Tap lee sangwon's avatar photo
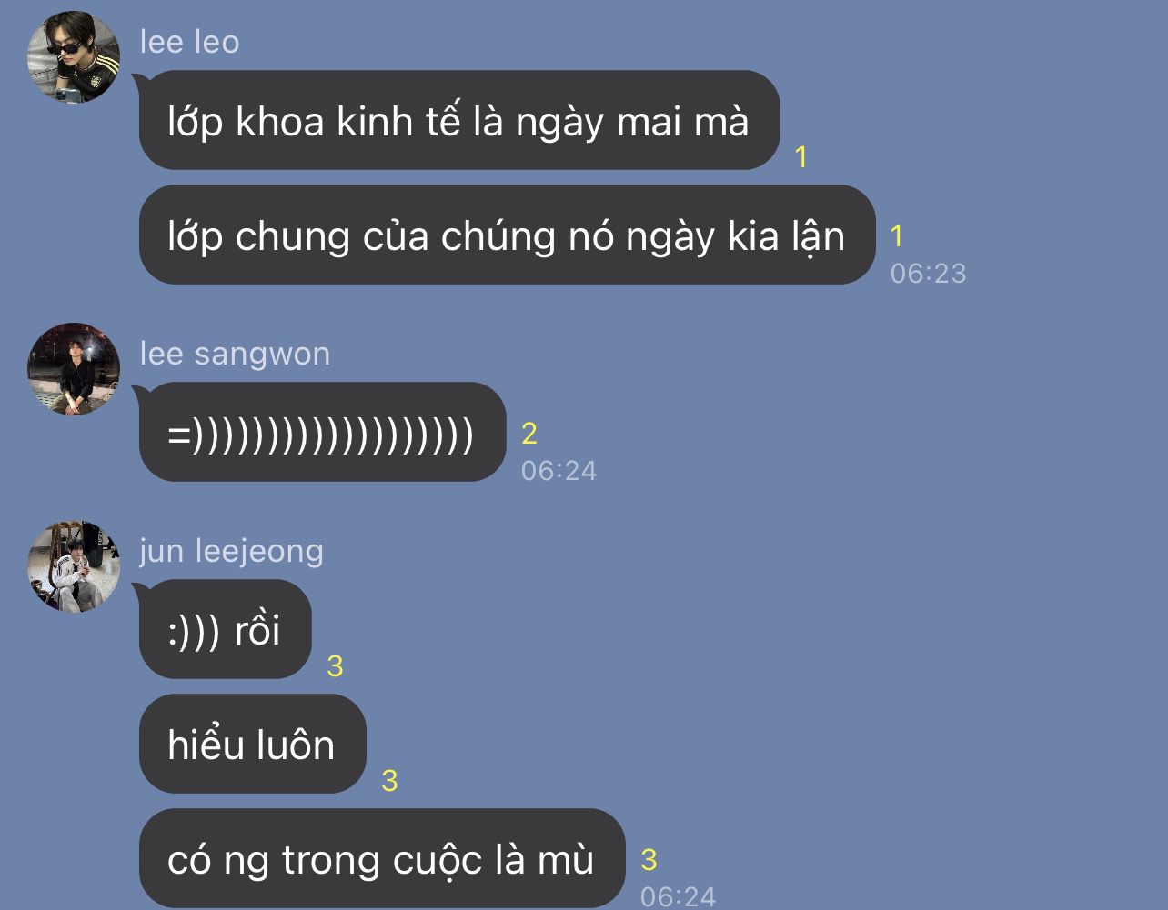The width and height of the screenshot is (1168, 910). point(74,369)
